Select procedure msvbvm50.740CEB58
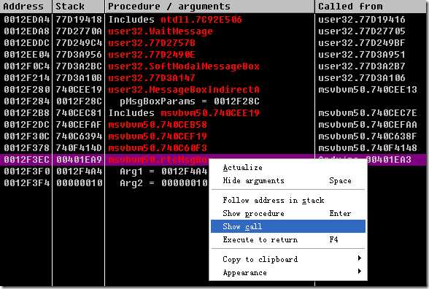This screenshot has width=429, height=289. coord(158,125)
